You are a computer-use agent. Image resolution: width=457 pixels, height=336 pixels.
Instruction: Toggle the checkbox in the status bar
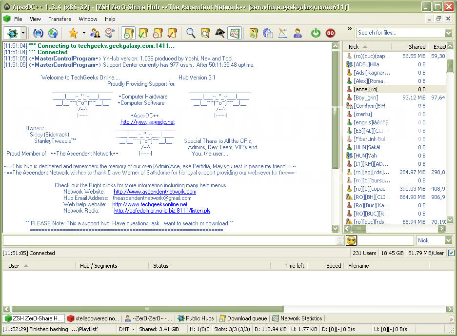click(x=451, y=253)
